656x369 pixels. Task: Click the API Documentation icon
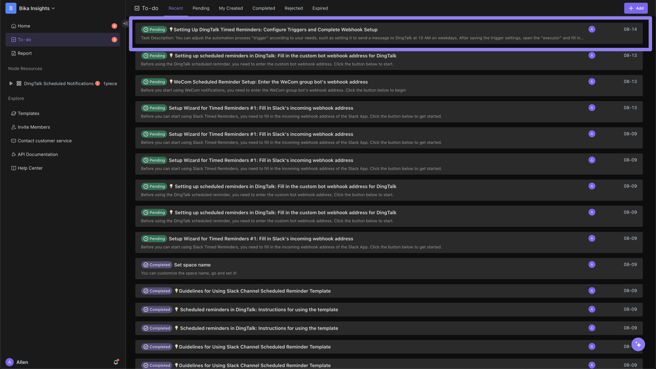click(x=12, y=154)
